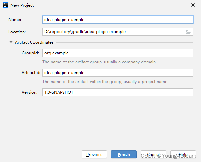Cancel the new project wizard
Viewport: 201px width, 162px height.
[153, 154]
